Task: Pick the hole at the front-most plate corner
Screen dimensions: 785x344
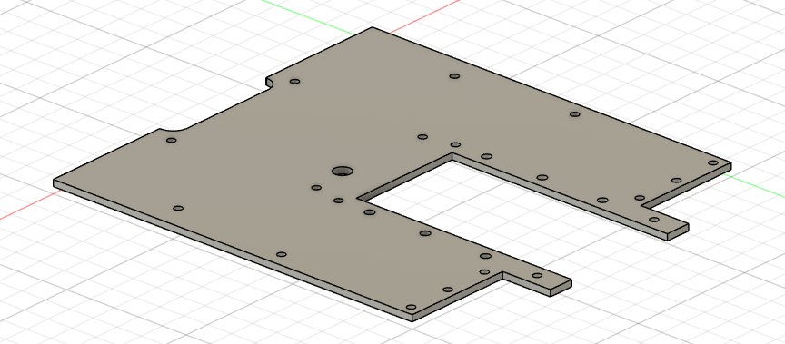Action: tap(411, 307)
